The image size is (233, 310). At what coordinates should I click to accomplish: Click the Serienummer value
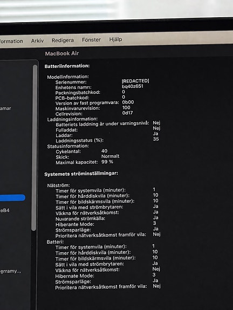135,81
